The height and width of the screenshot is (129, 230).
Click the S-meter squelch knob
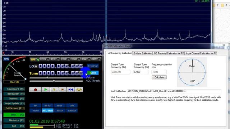pyautogui.click(x=26, y=79)
